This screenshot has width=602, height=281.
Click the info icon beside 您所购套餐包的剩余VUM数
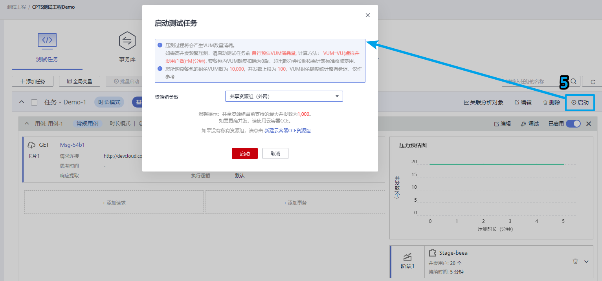click(160, 69)
